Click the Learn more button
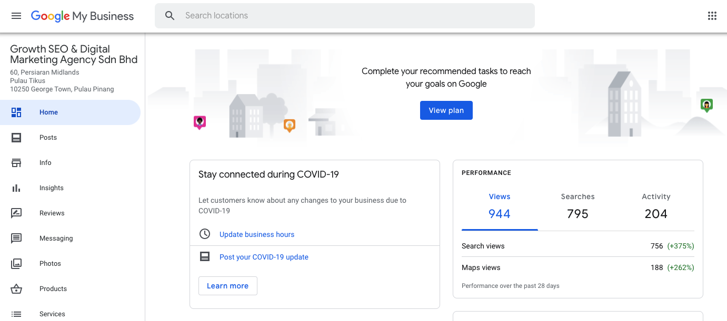Viewport: 727px width, 321px height. 227,286
